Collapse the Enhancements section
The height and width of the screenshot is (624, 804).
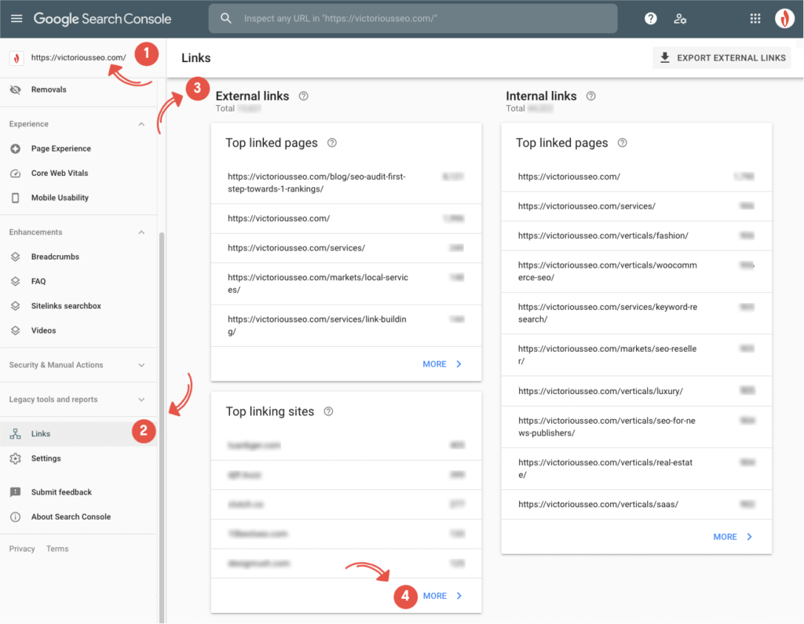(x=141, y=232)
